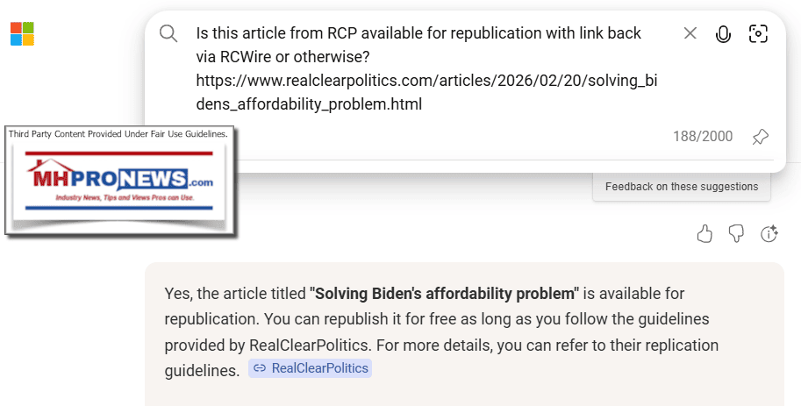
Task: Open visual search camera icon
Action: 758,34
